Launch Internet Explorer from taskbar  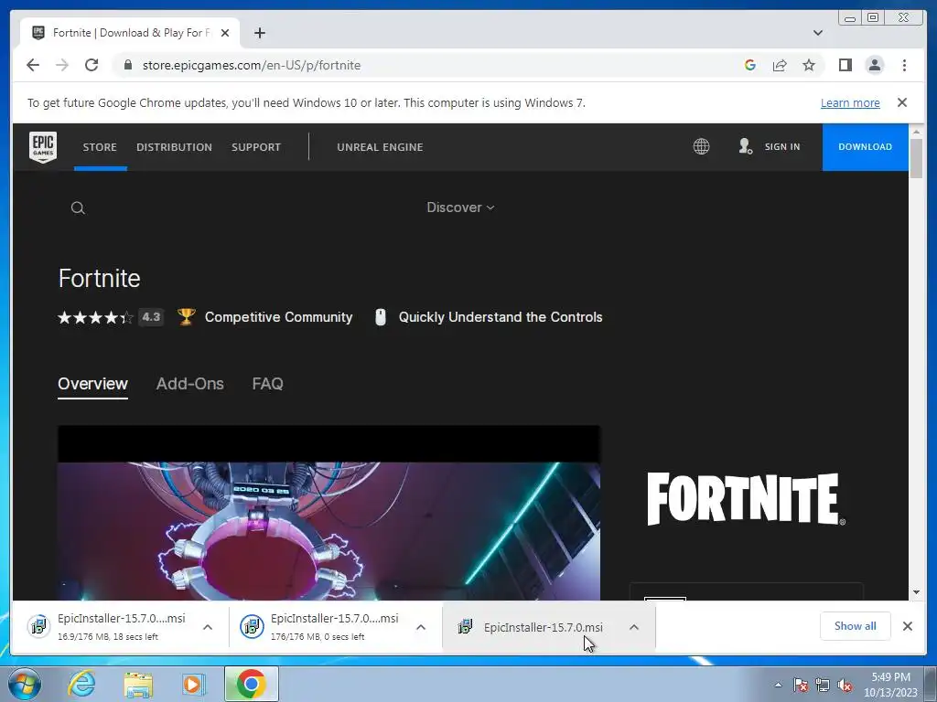pyautogui.click(x=81, y=684)
